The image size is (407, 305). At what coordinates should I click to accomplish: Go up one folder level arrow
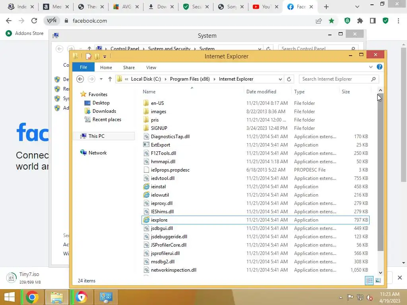(x=110, y=79)
